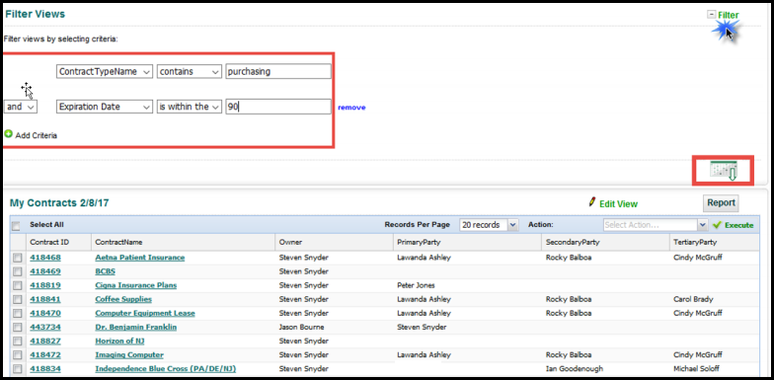Image resolution: width=774 pixels, height=380 pixels.
Task: Open the 'and' logical operator dropdown
Action: click(20, 107)
